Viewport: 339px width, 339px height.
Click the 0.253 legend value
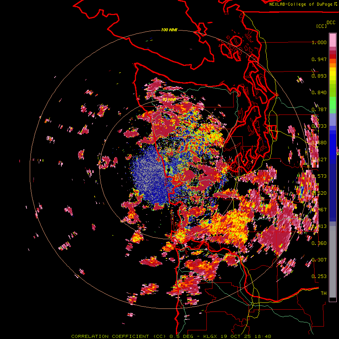pos(319,276)
